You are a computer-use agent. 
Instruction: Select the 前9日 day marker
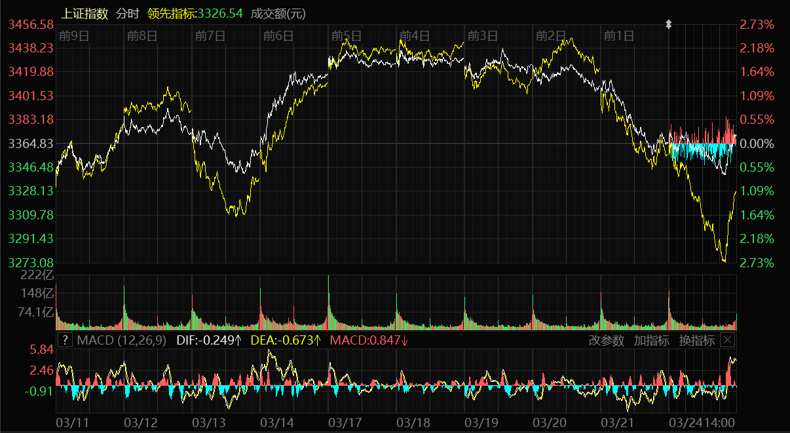(73, 35)
